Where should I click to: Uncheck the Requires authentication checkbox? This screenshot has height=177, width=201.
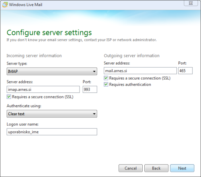tap(106, 84)
